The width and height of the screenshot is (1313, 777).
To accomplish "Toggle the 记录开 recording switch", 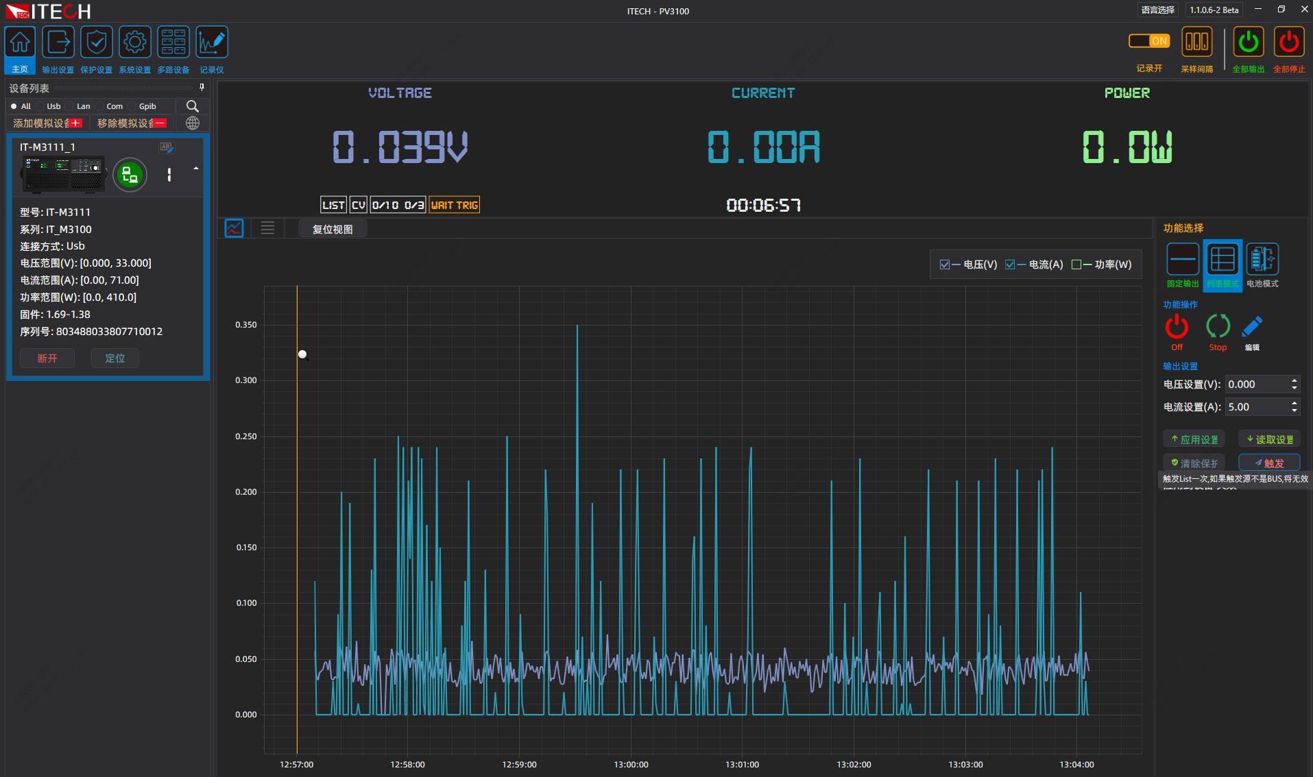I will coord(1149,41).
